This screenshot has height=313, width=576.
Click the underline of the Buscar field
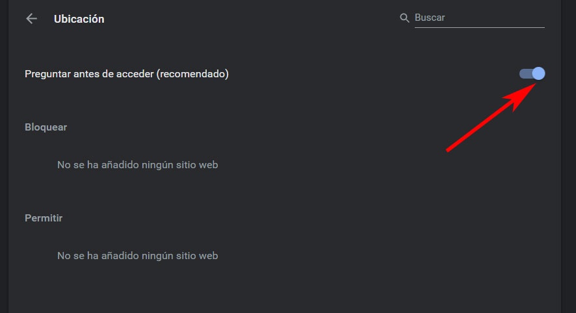479,27
